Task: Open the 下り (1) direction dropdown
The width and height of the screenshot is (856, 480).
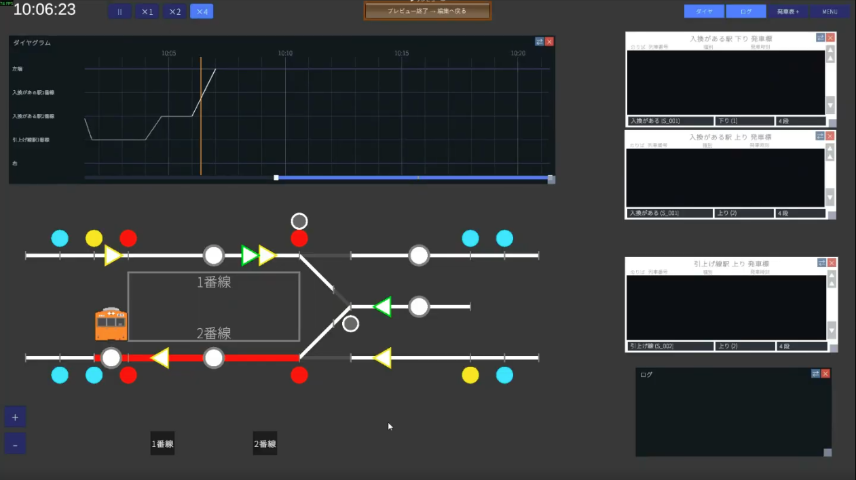Action: [x=744, y=121]
